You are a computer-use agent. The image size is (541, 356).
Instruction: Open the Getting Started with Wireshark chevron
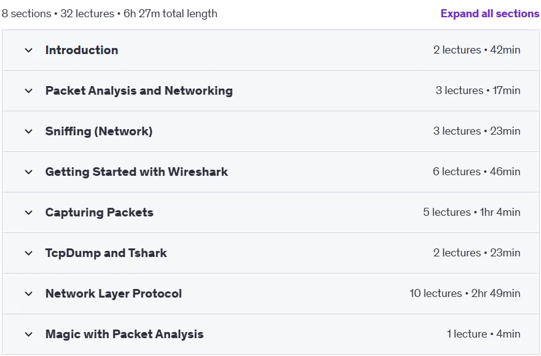(x=29, y=172)
